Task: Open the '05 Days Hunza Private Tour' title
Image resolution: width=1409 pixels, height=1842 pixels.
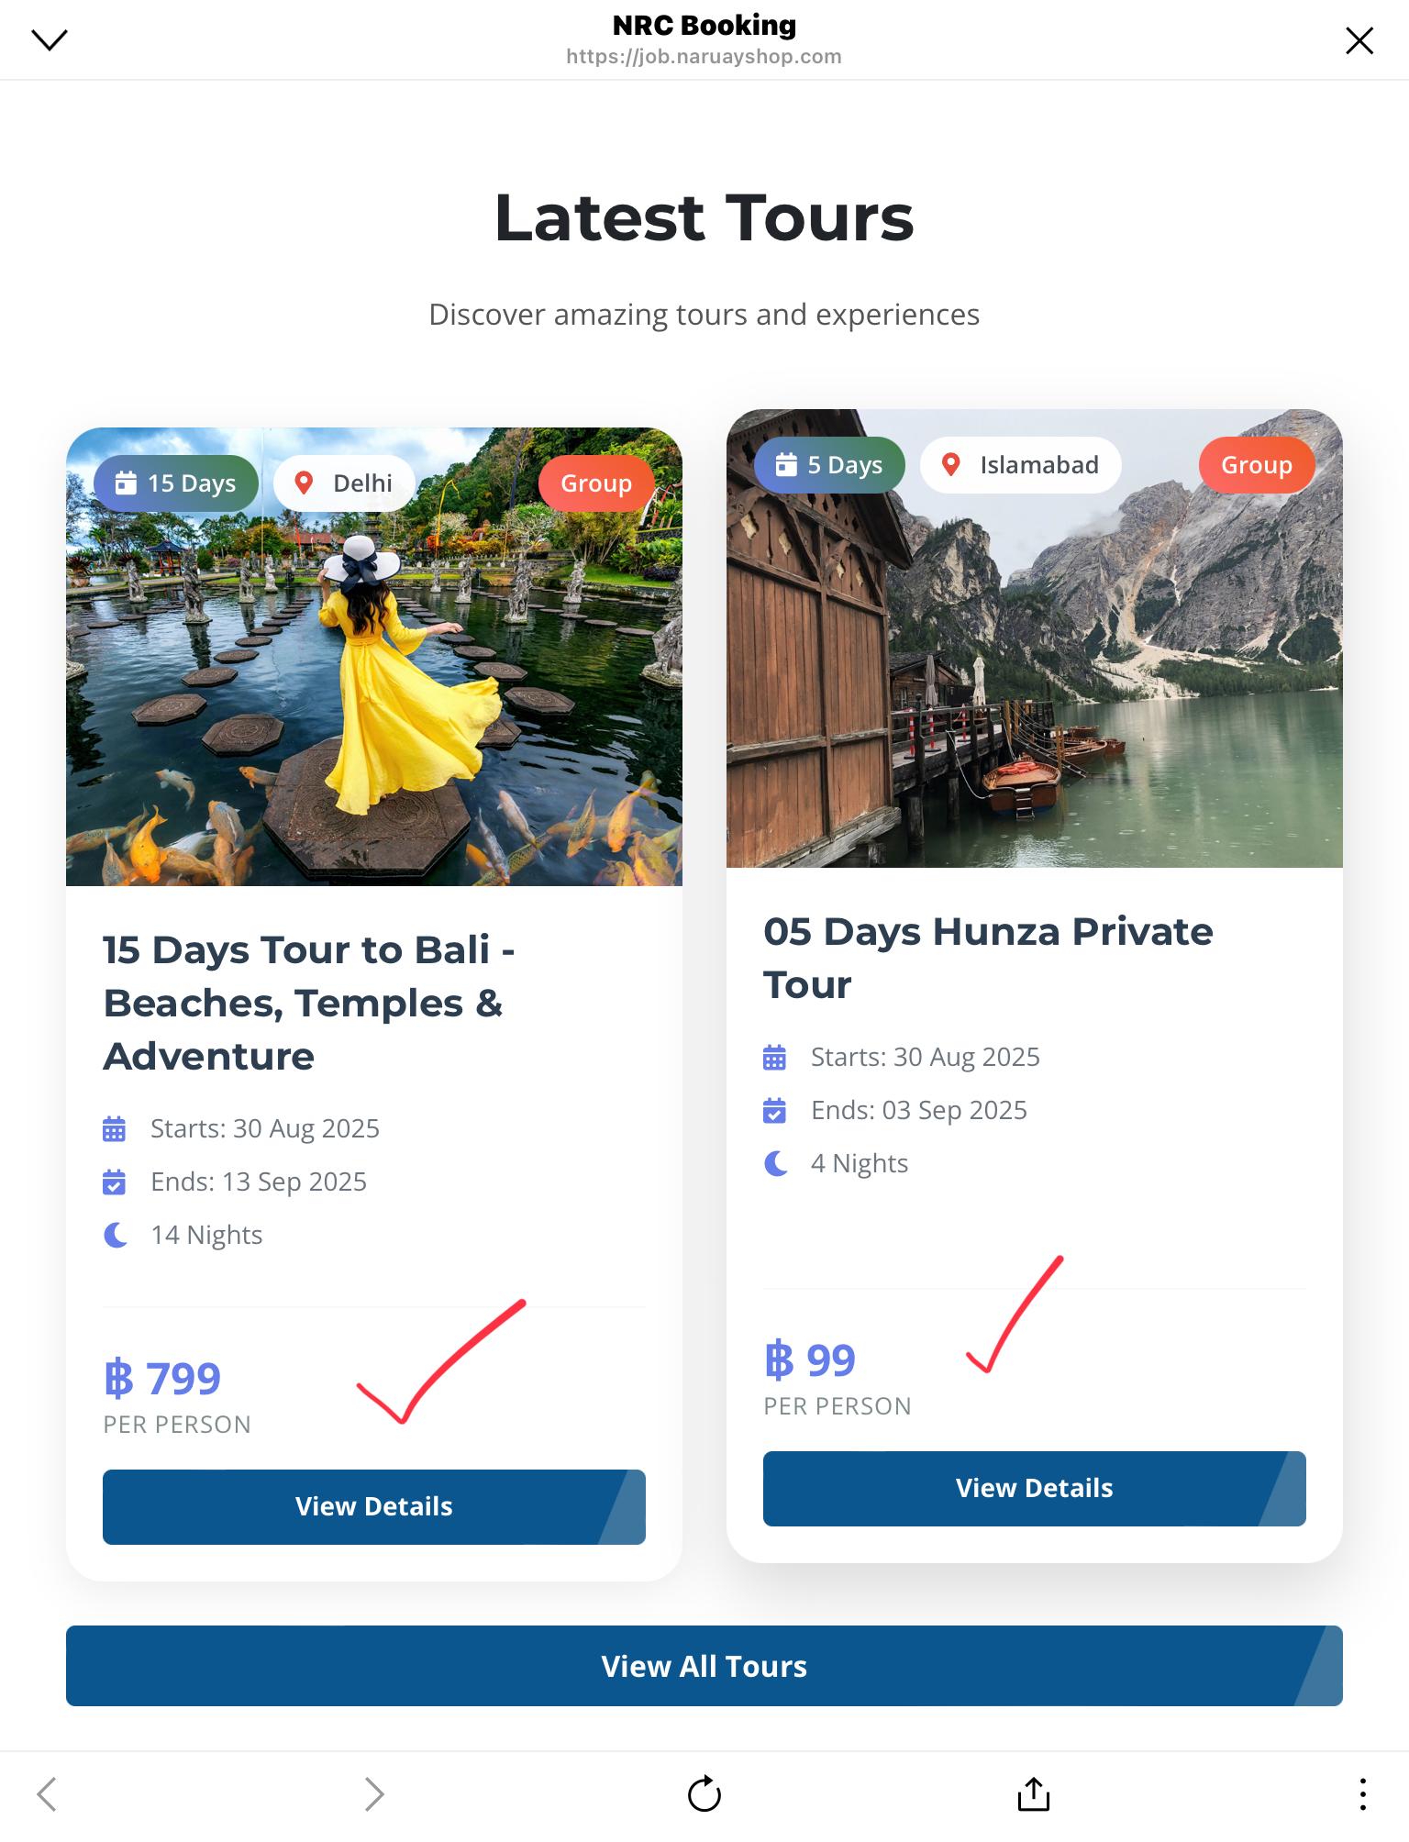Action: [x=988, y=958]
